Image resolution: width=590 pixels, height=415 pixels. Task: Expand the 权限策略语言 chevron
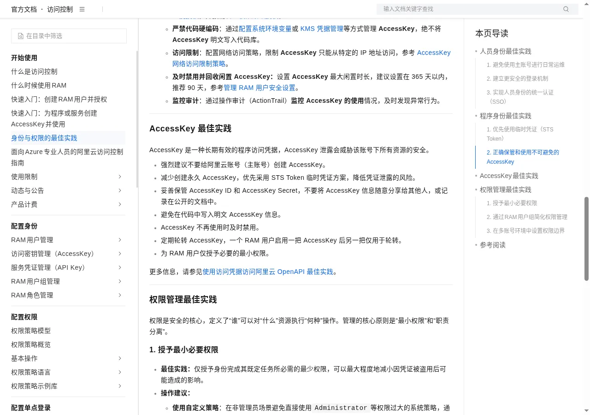click(120, 372)
